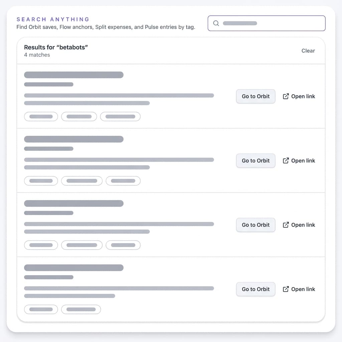This screenshot has height=342, width=342.
Task: Select second tag pill of second result
Action: (82, 181)
